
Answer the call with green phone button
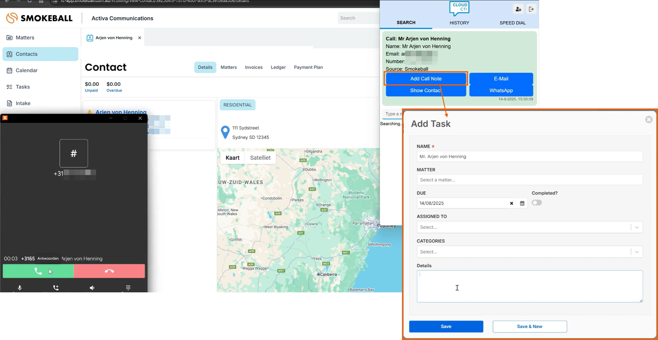coord(38,271)
